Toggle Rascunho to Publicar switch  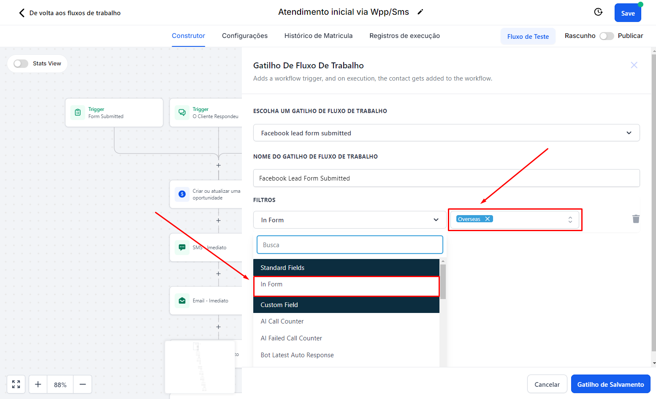pos(606,36)
